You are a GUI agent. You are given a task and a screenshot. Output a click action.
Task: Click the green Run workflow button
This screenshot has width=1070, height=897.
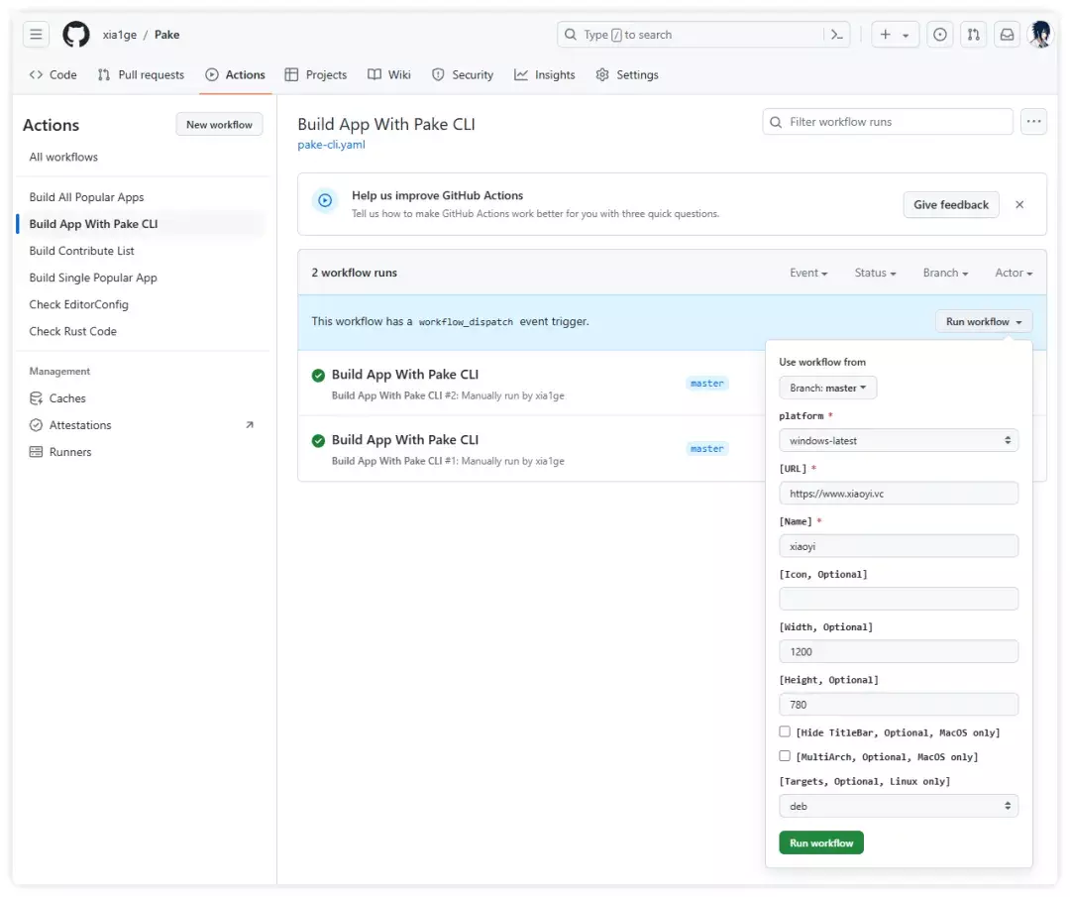tap(821, 842)
